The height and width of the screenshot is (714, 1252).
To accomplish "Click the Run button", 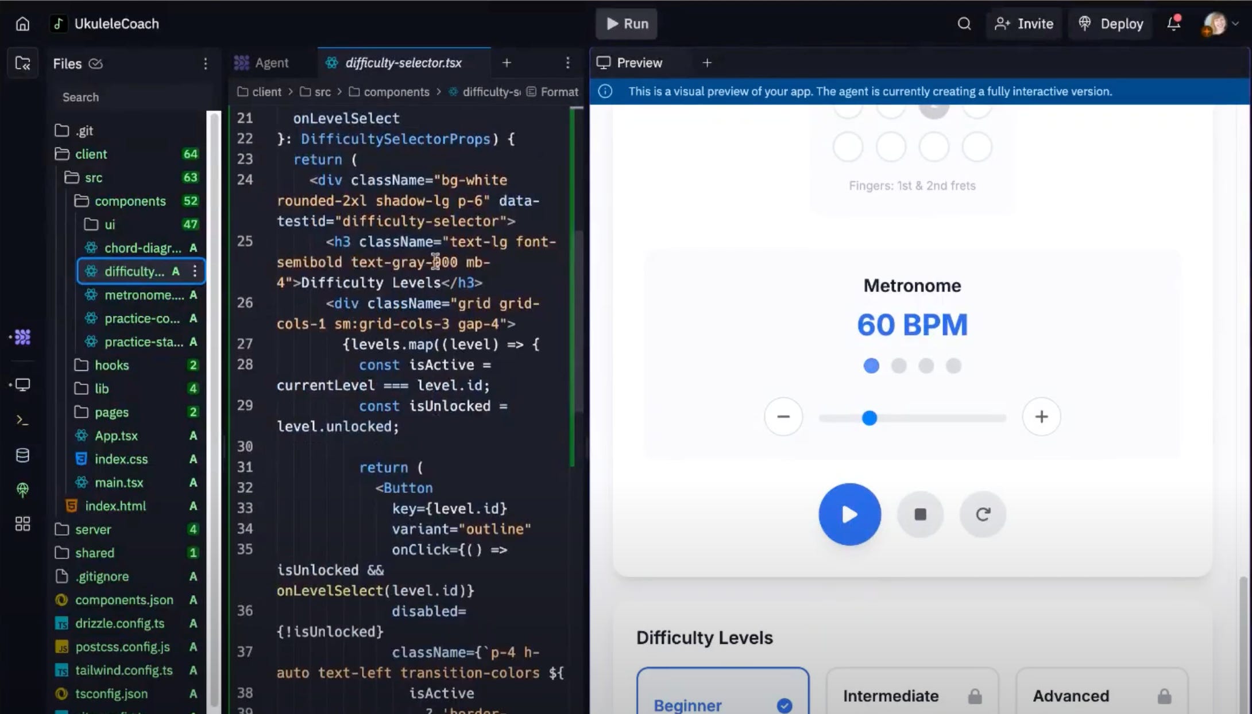I will click(627, 24).
